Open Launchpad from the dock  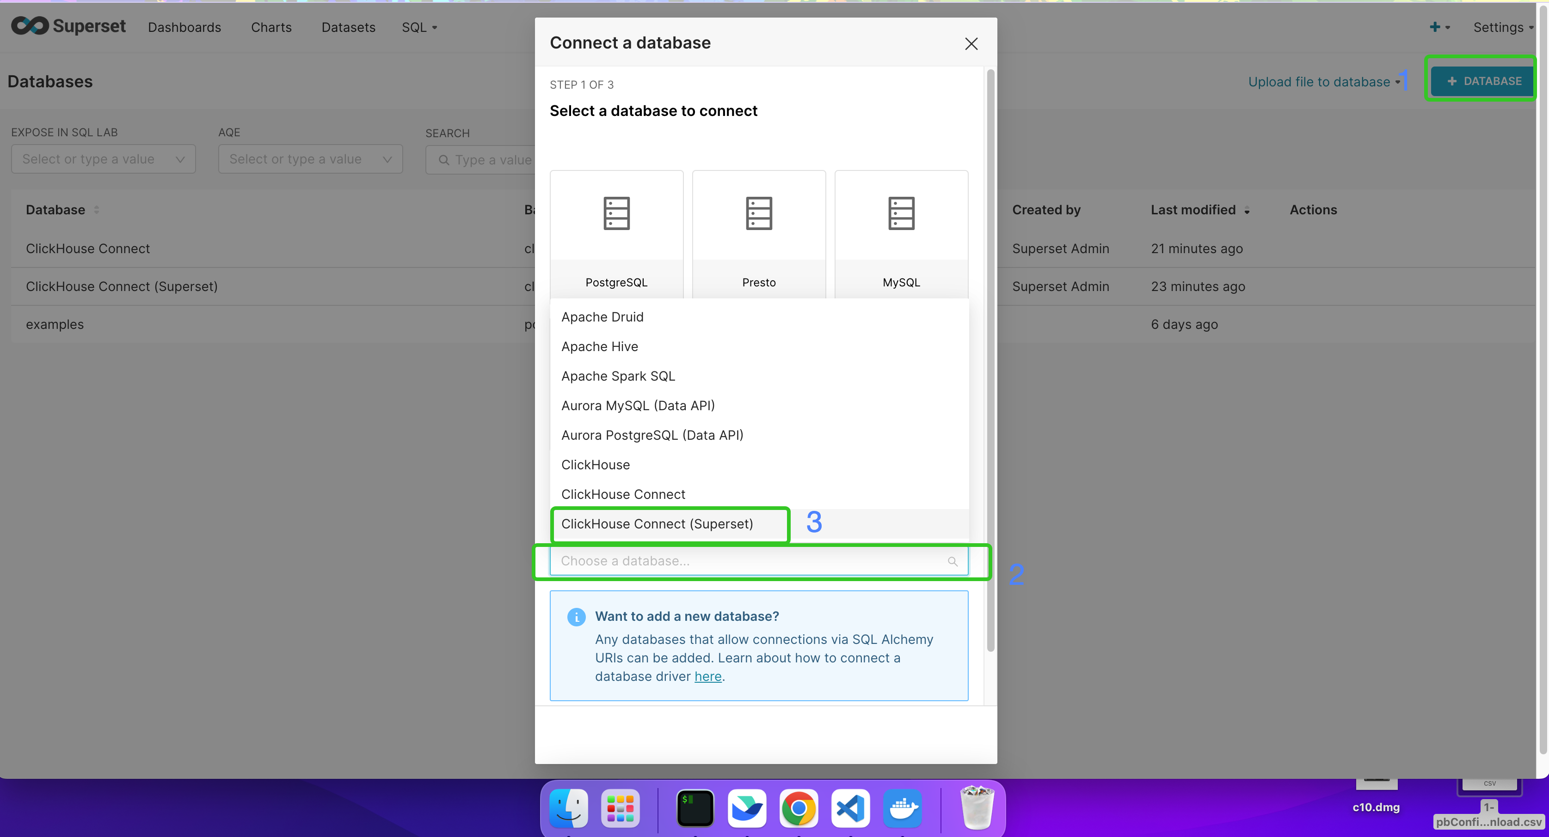[620, 808]
